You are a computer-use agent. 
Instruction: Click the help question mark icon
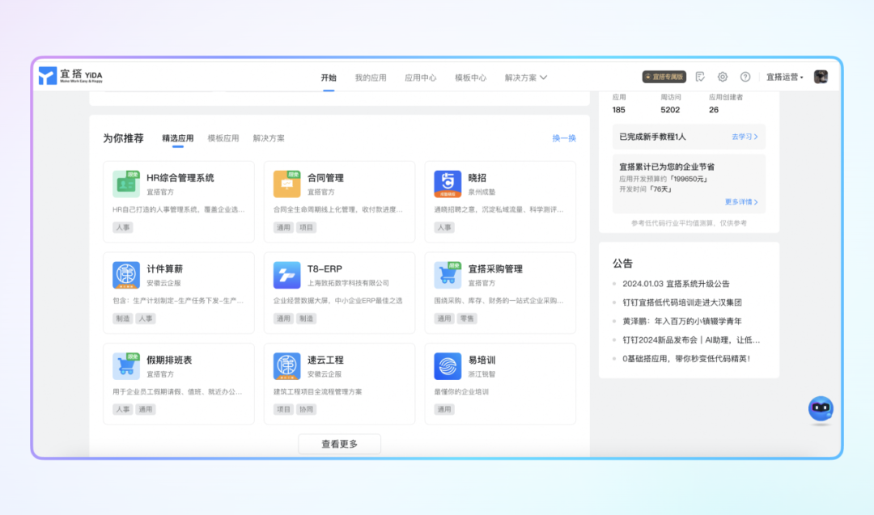click(745, 77)
